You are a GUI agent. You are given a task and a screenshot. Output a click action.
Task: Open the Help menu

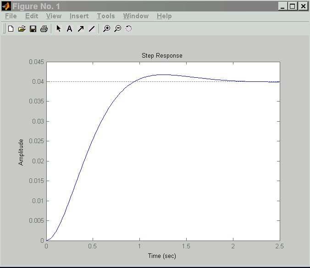(x=164, y=16)
